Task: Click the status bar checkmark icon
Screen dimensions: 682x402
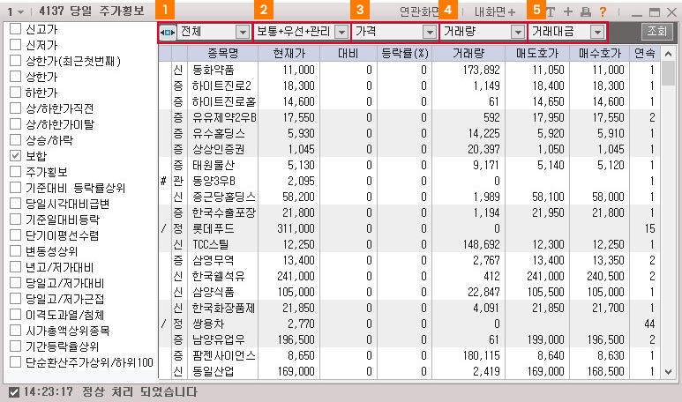Action: tap(14, 392)
